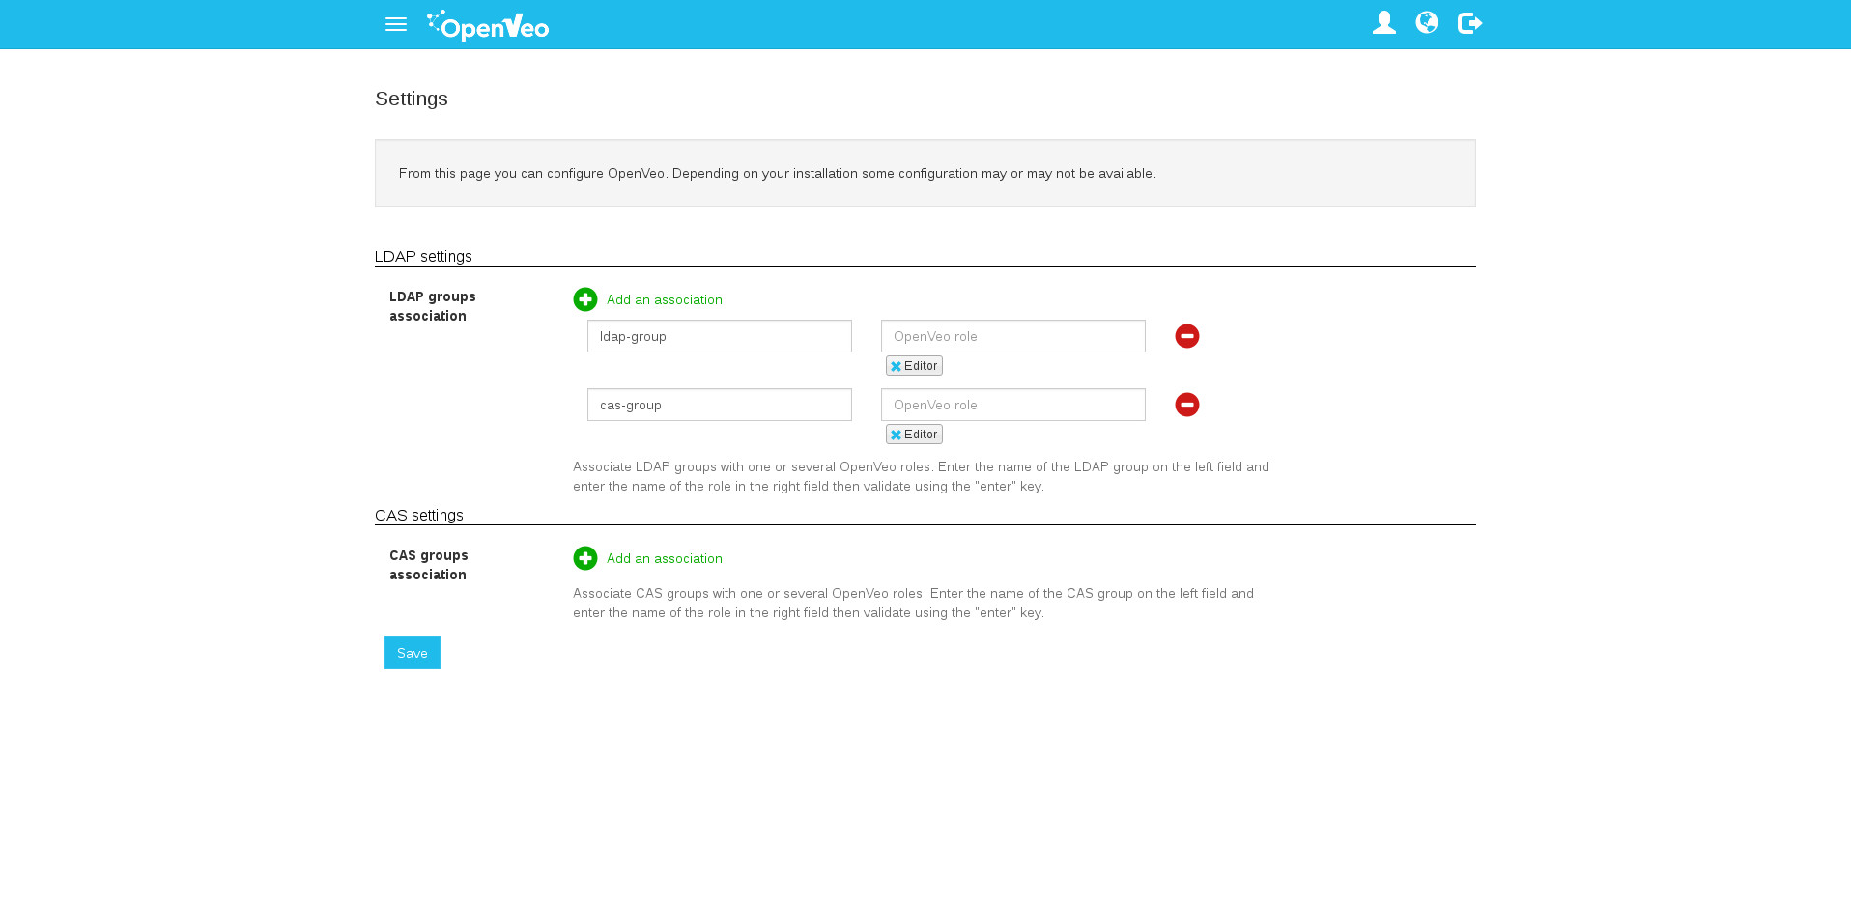Viewport: 1851px width, 901px height.
Task: Open OpenVeo role field for cas-group
Action: click(x=1012, y=405)
